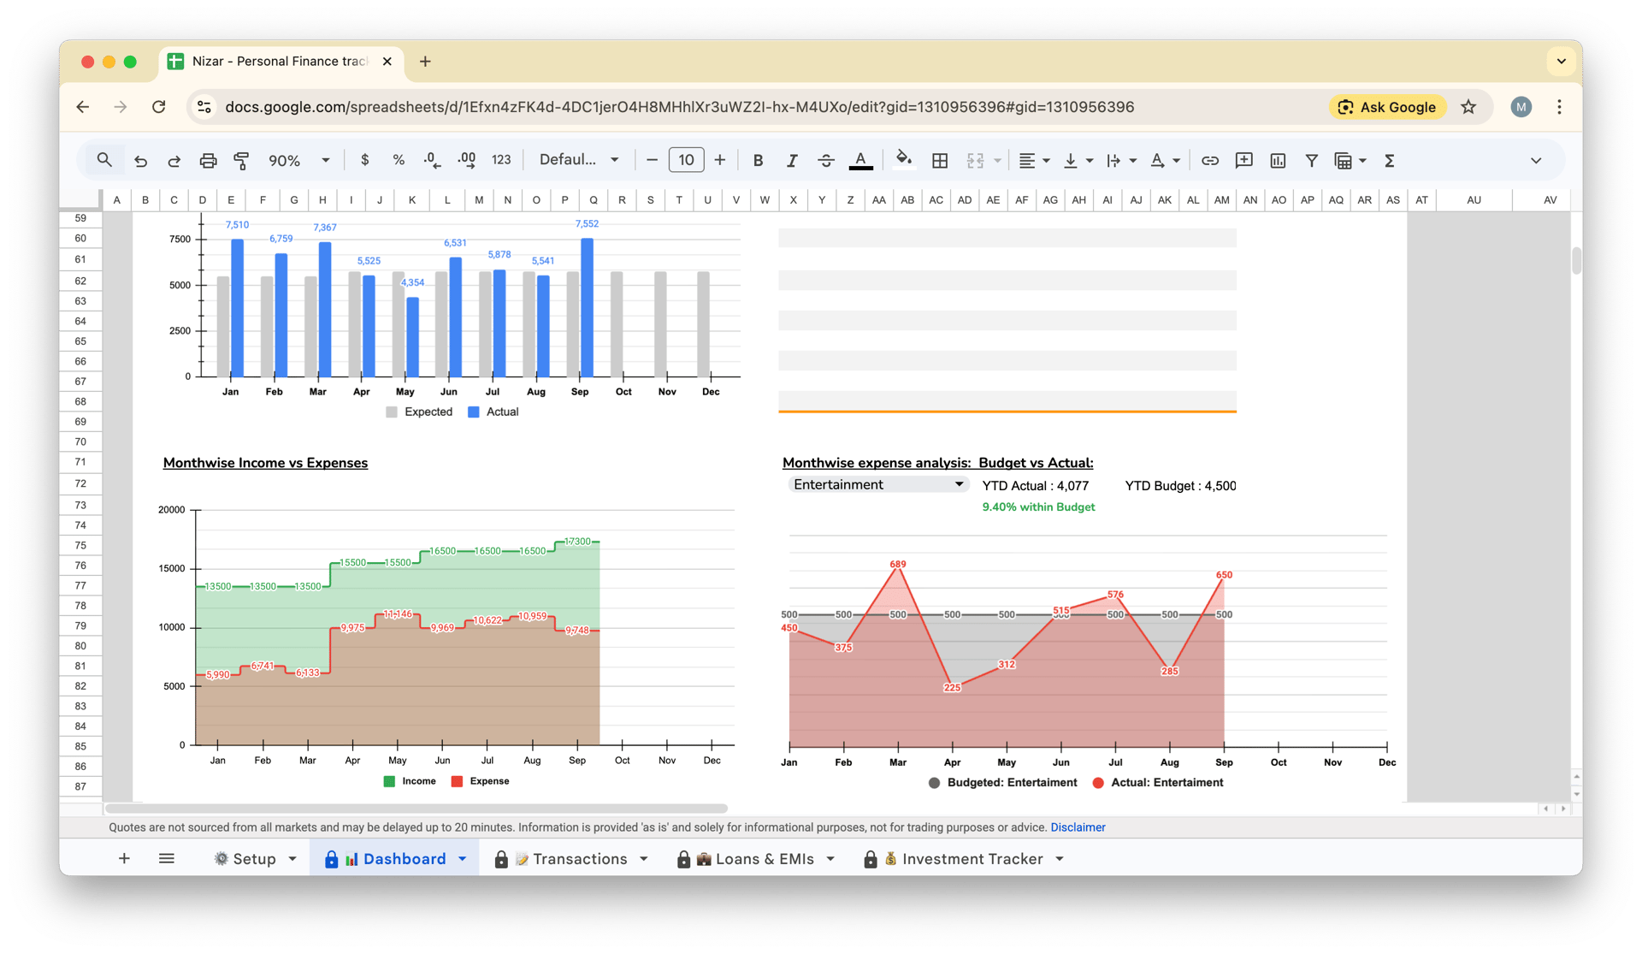Click the Ask Google button
Image resolution: width=1642 pixels, height=954 pixels.
[x=1387, y=107]
